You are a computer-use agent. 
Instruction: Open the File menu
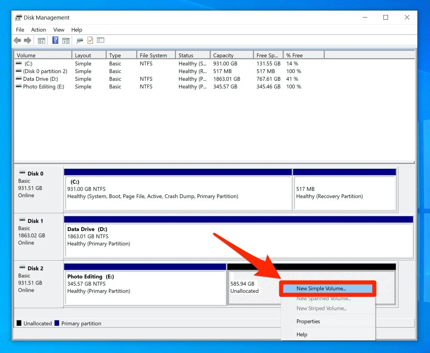20,30
